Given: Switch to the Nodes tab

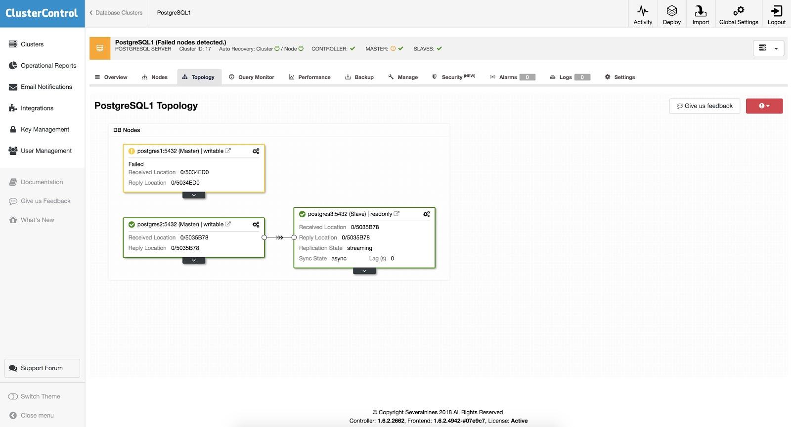Looking at the screenshot, I should pyautogui.click(x=155, y=77).
